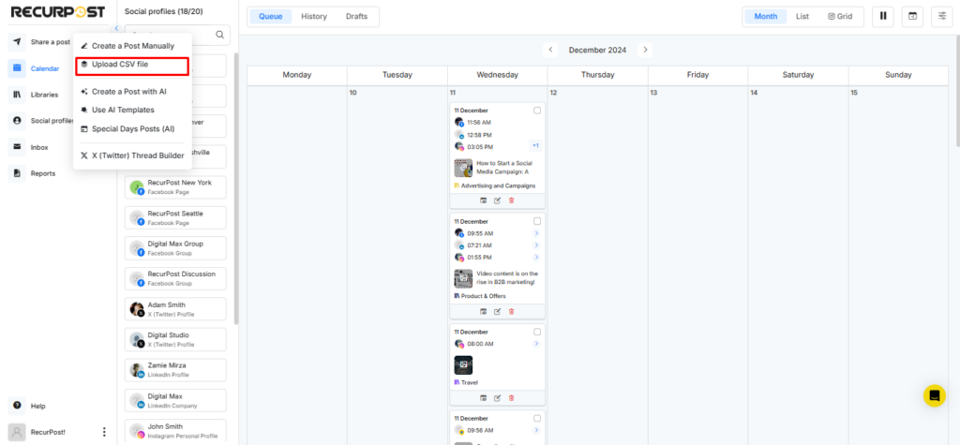
Task: Tick the checkbox of the 09:56 AM post
Action: [537, 418]
